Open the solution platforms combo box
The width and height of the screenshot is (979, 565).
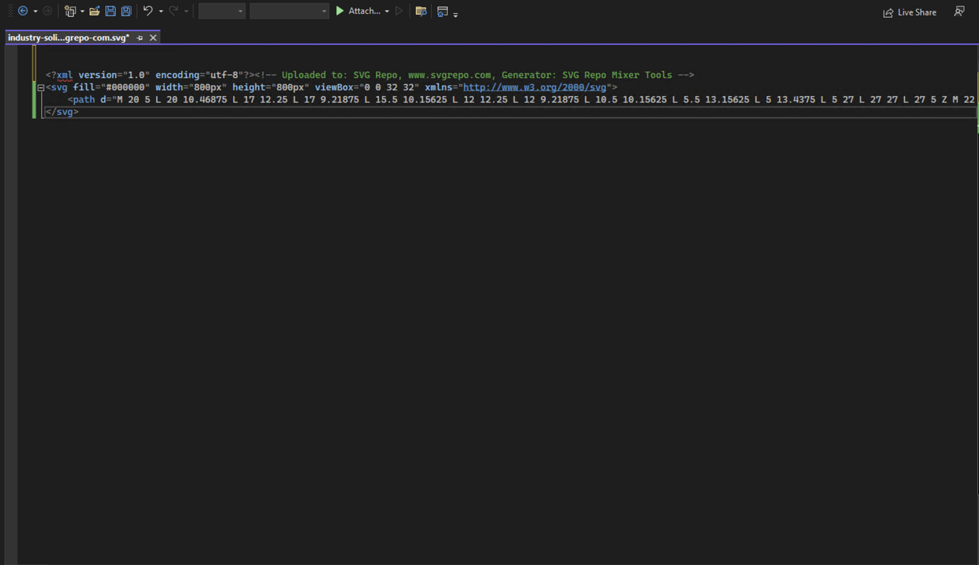(289, 11)
